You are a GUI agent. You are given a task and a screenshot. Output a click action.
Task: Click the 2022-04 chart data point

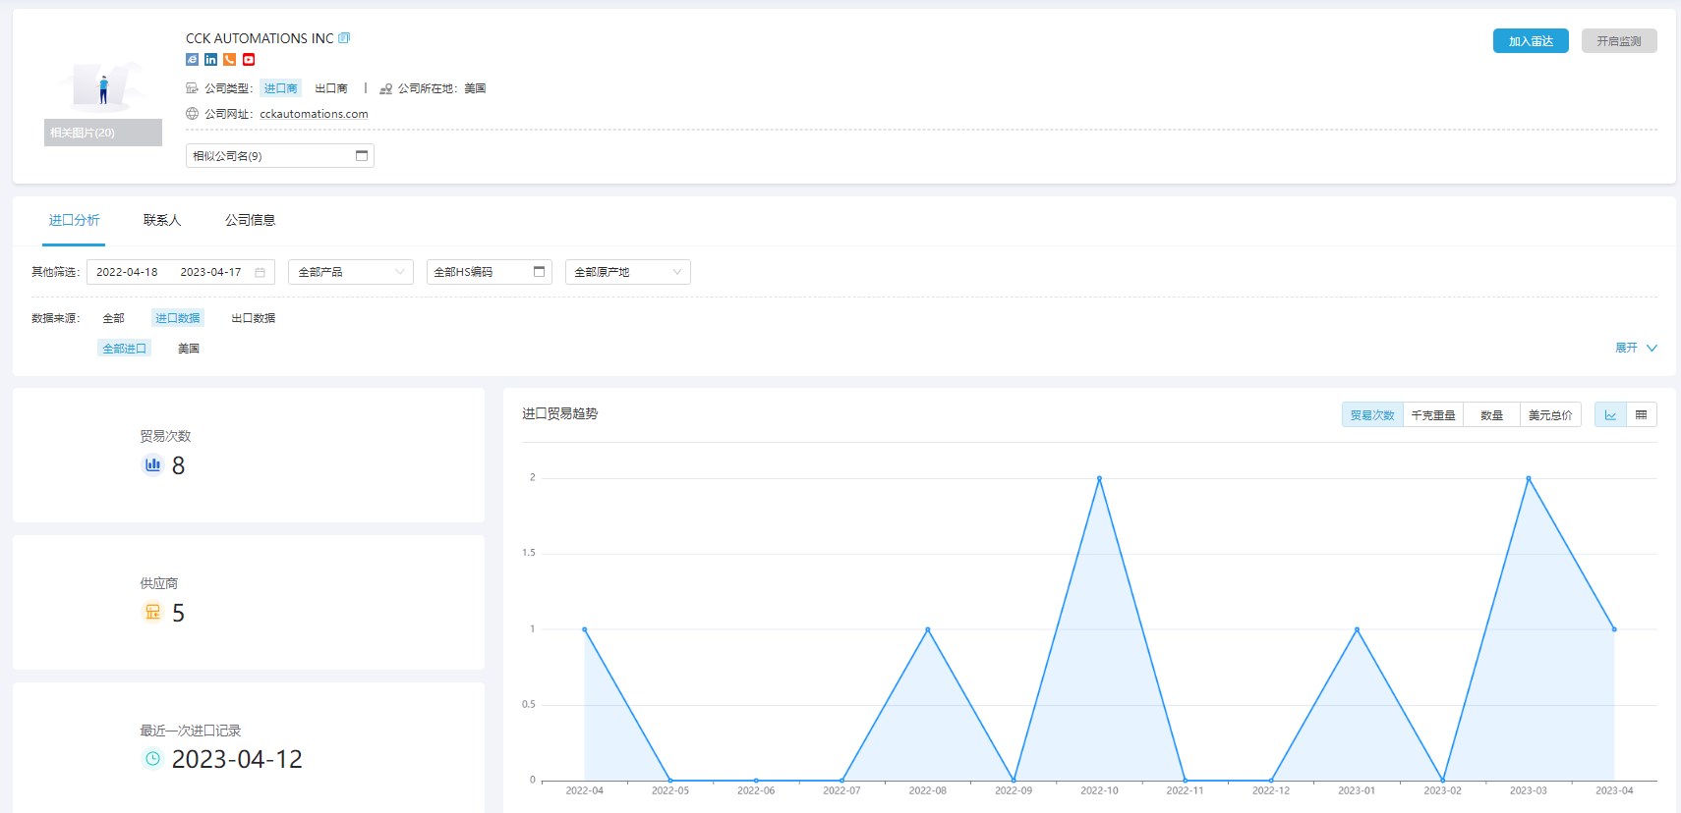[585, 629]
